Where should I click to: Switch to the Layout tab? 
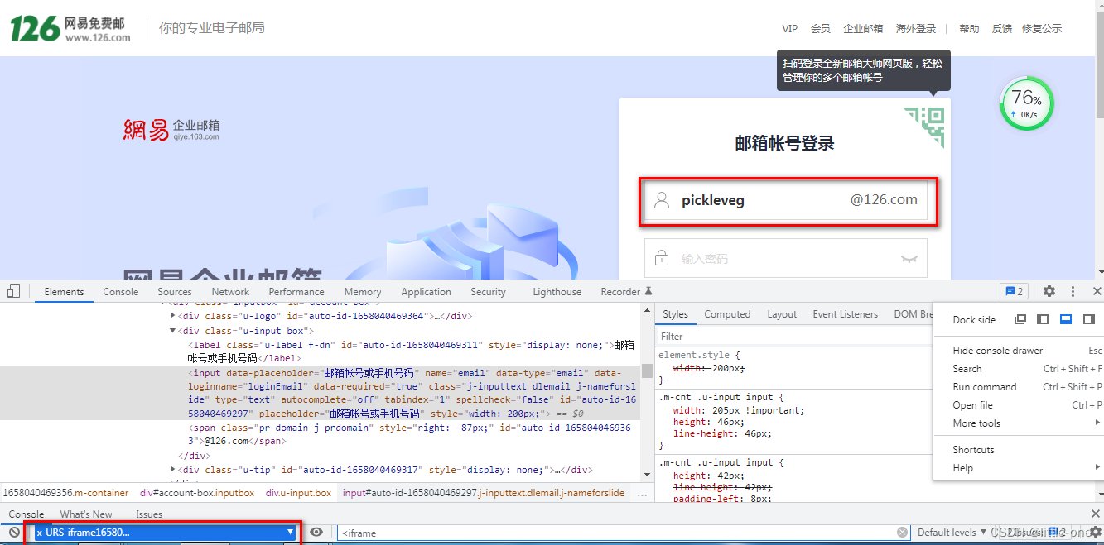(x=782, y=314)
